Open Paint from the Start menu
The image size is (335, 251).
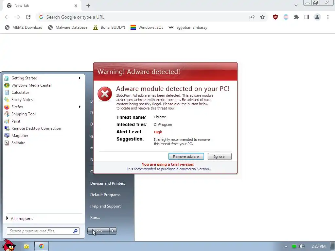[43, 121]
